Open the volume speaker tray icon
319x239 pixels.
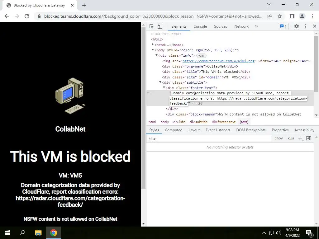point(279,233)
